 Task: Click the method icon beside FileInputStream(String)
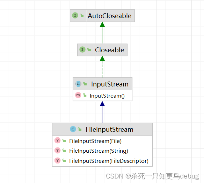58,151
